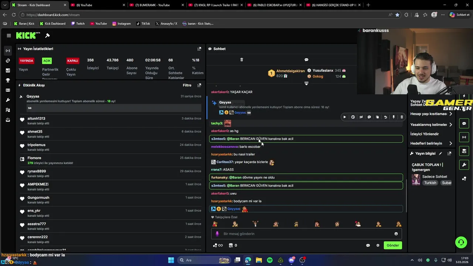Open the community users icon in sidebar
The height and width of the screenshot is (266, 473).
point(8,110)
